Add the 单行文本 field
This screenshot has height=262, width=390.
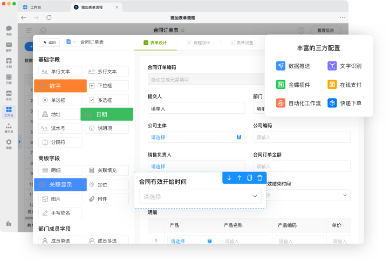[60, 72]
